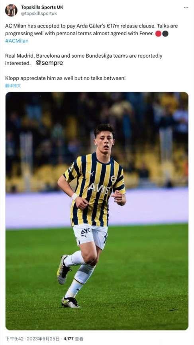Viewport: 194px width, 345px height.
Task: Open the Topskills Sports UK profile avatar
Action: pyautogui.click(x=11, y=10)
